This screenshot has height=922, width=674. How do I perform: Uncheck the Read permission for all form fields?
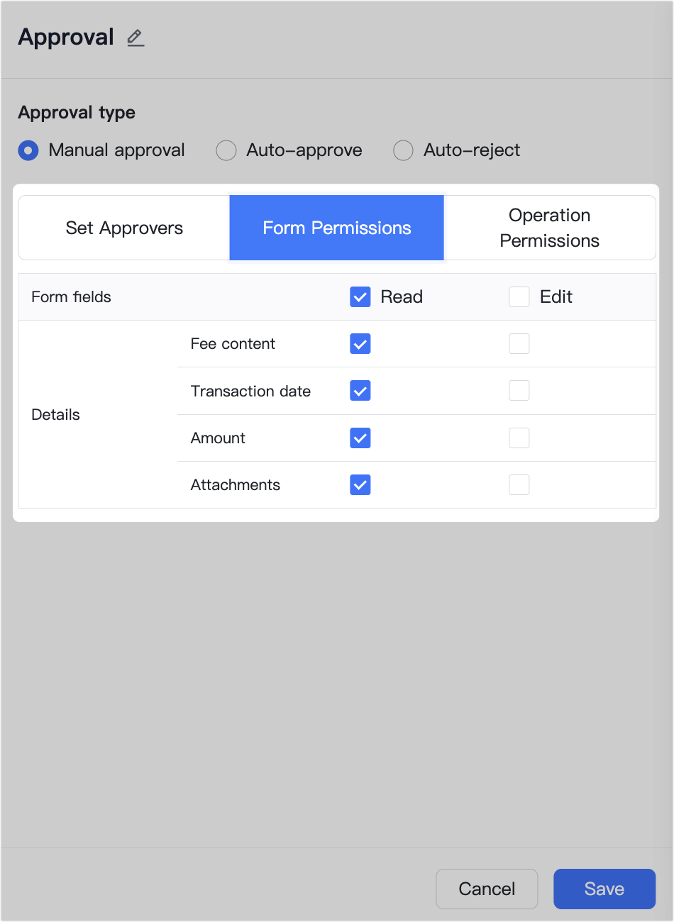[x=360, y=296]
